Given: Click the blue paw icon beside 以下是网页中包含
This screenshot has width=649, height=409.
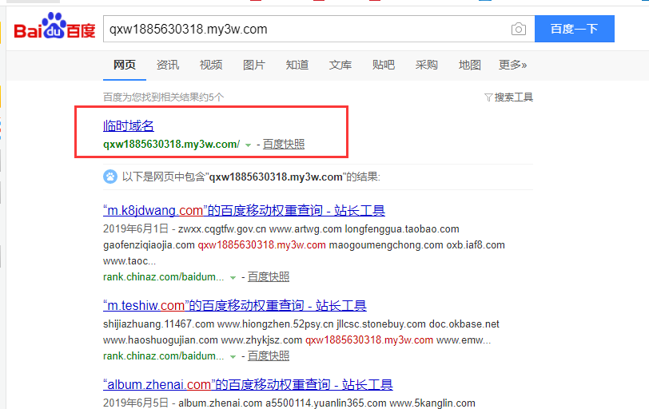Looking at the screenshot, I should tap(110, 177).
